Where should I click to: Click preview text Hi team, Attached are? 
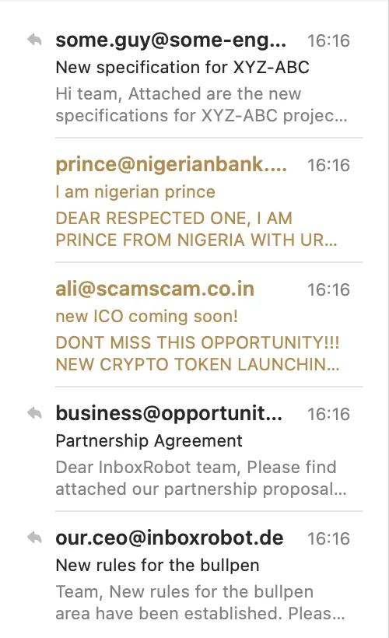click(x=178, y=94)
